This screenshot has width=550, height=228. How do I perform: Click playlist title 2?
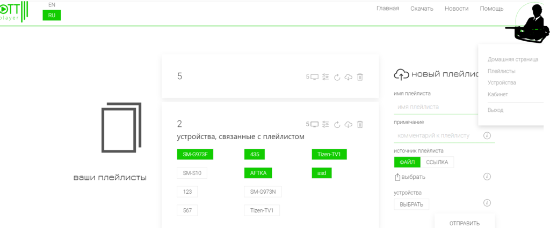(179, 124)
